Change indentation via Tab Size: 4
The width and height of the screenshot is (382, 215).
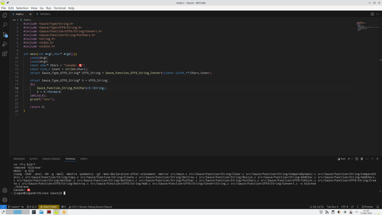point(332,207)
